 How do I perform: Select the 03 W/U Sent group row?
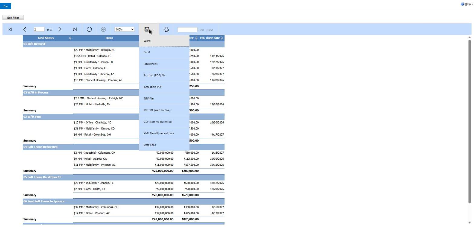123,117
